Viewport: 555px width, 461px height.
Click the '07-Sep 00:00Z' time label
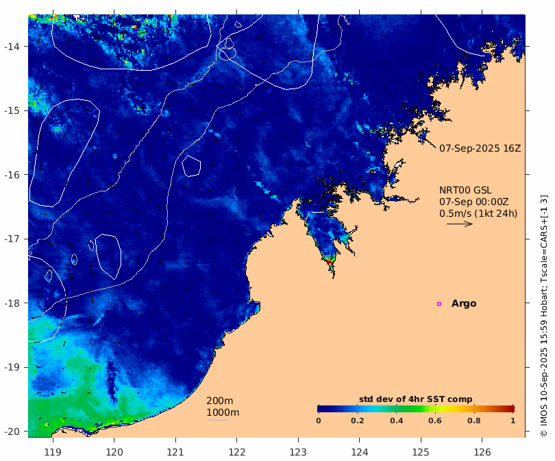pos(474,202)
